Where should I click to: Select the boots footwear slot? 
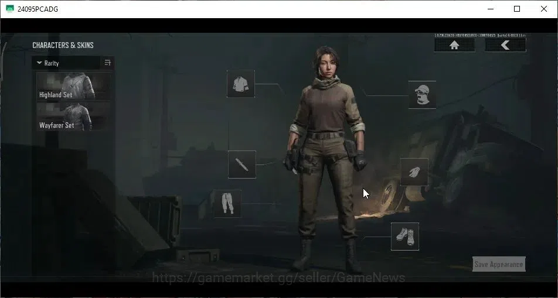click(x=405, y=237)
